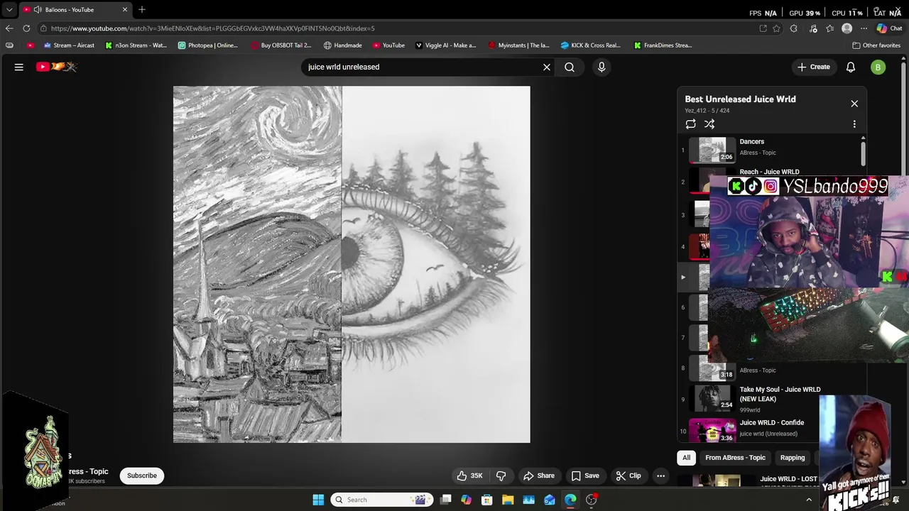Select the Rapping filter chip
The image size is (909, 511).
click(x=793, y=458)
